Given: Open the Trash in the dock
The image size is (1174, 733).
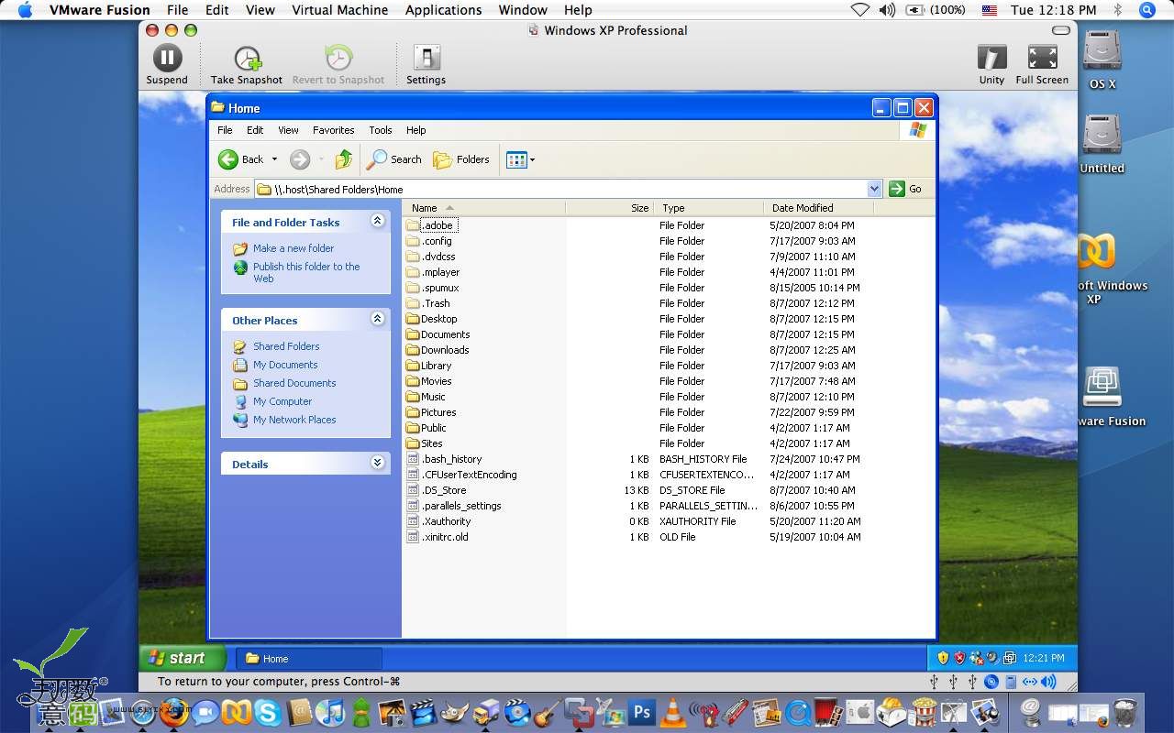Looking at the screenshot, I should click(1125, 711).
